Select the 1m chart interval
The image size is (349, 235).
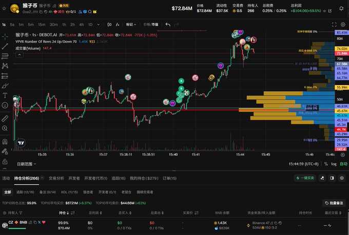click(x=21, y=25)
